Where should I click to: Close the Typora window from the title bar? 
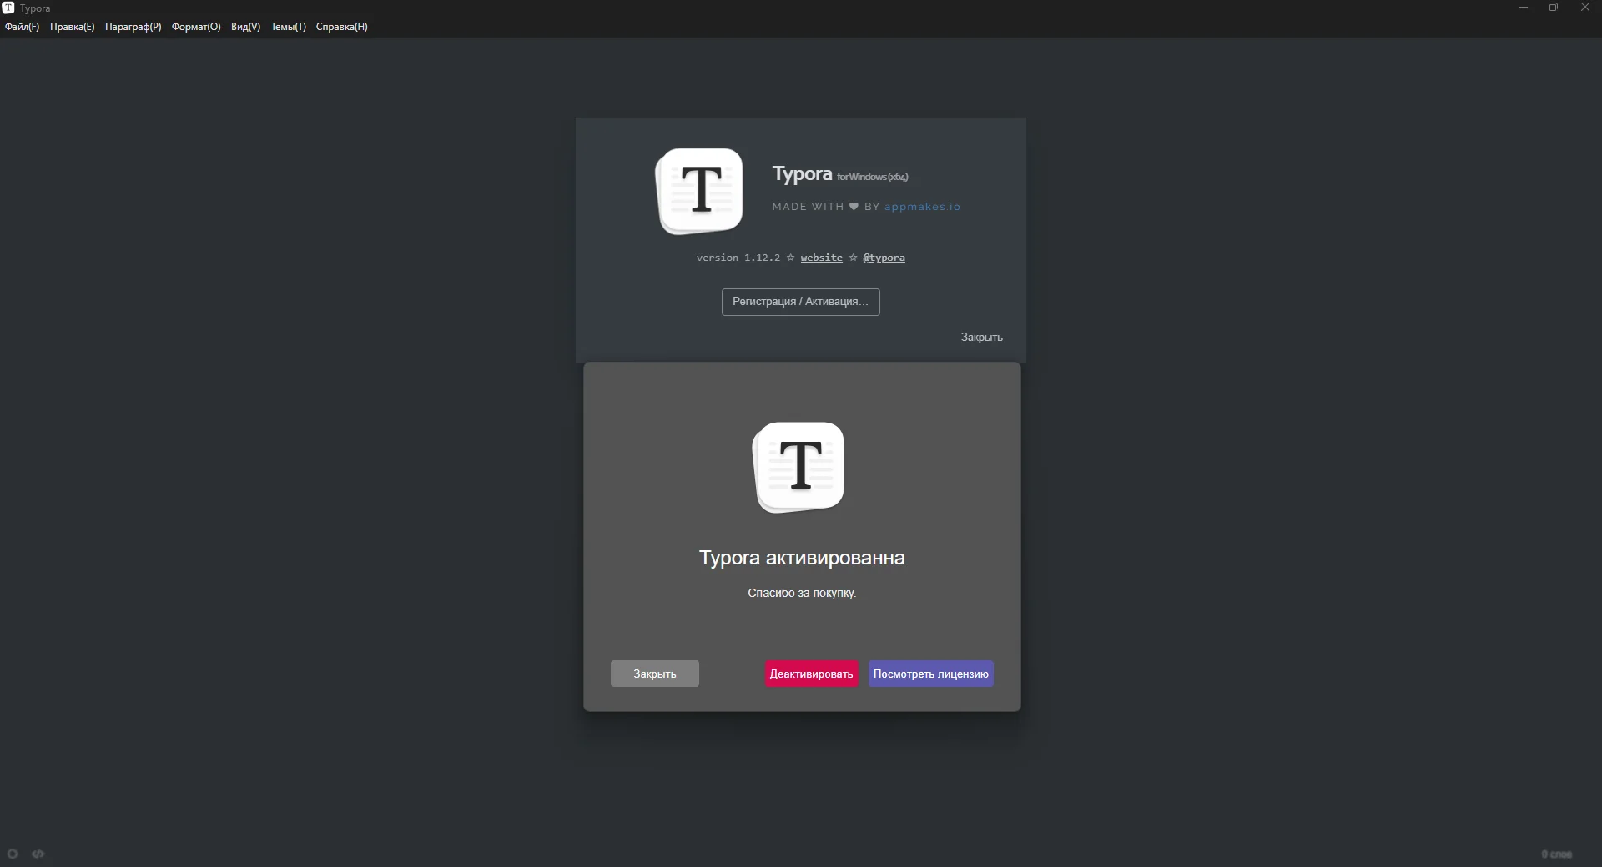click(1585, 8)
